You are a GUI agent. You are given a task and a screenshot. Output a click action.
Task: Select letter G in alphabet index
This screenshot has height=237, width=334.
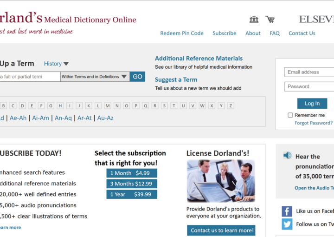pos(51,105)
